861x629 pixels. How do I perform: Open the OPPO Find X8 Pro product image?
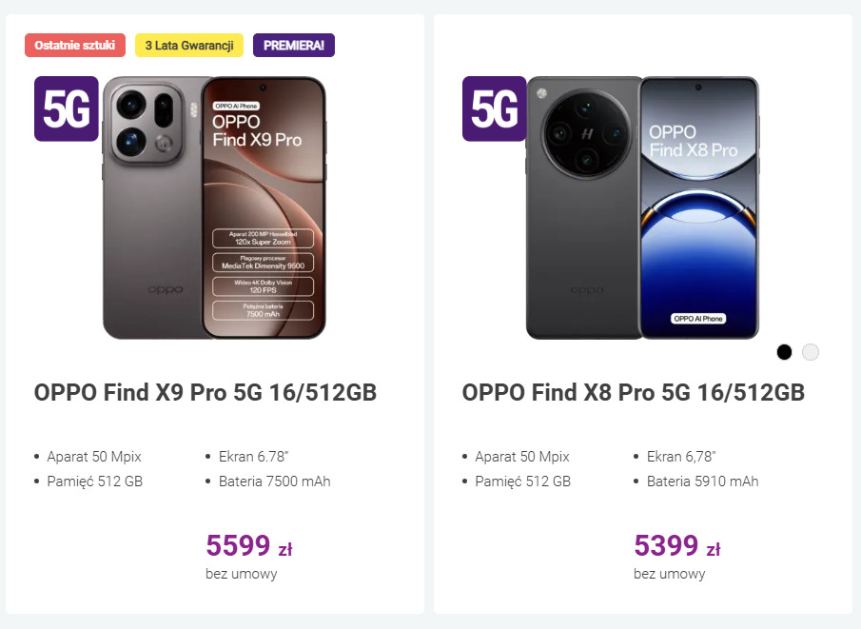point(643,207)
